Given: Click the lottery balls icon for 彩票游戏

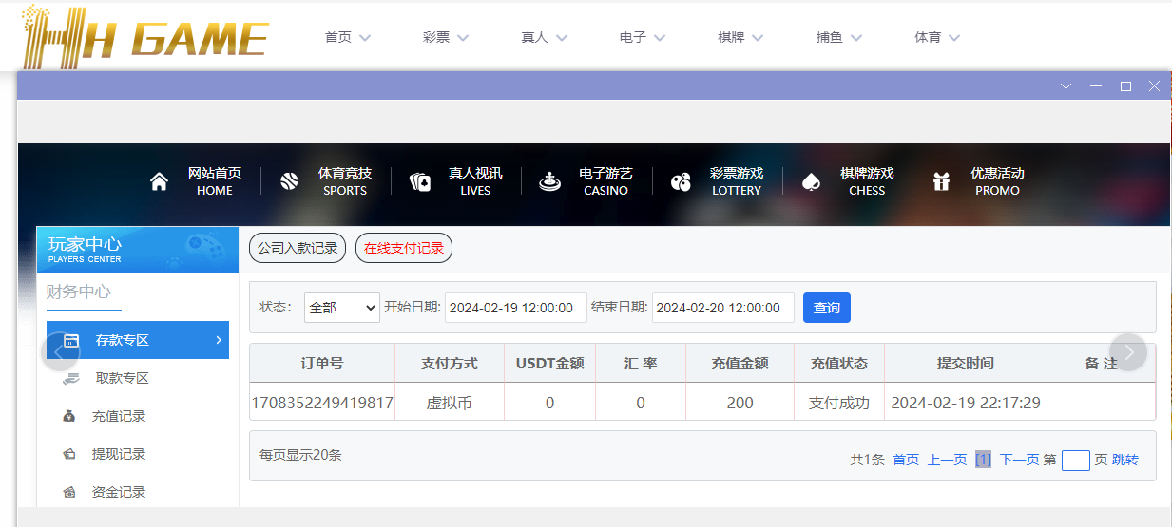Looking at the screenshot, I should 681,182.
